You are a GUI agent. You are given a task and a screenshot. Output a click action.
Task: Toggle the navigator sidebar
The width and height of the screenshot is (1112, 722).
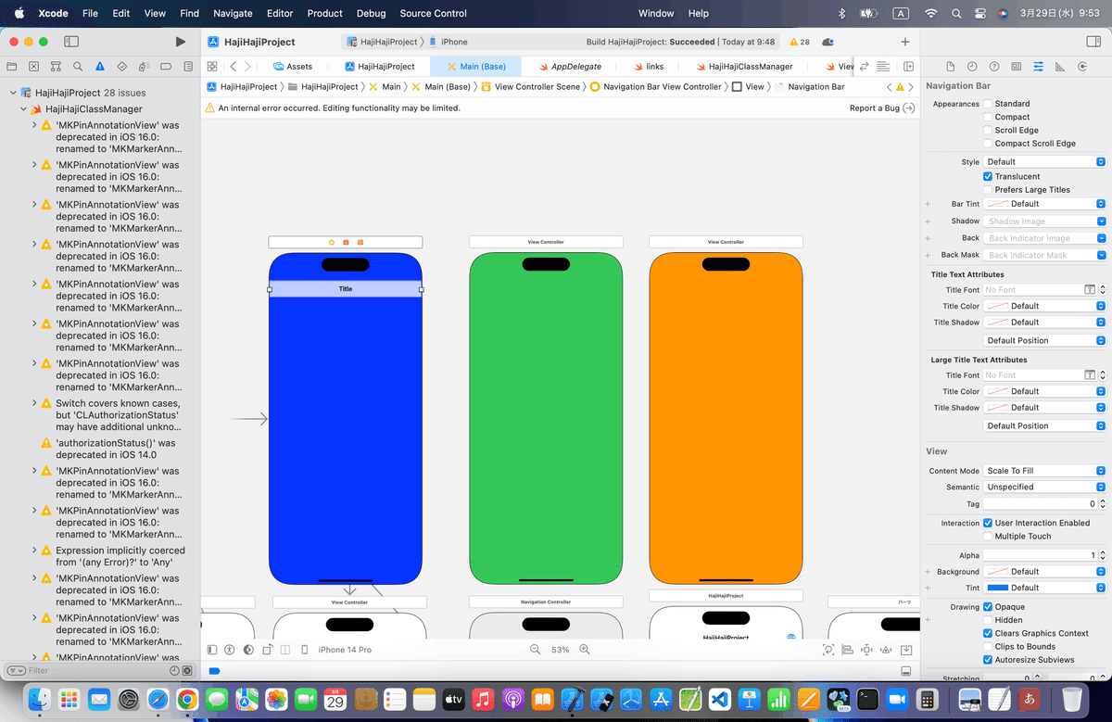coord(70,42)
